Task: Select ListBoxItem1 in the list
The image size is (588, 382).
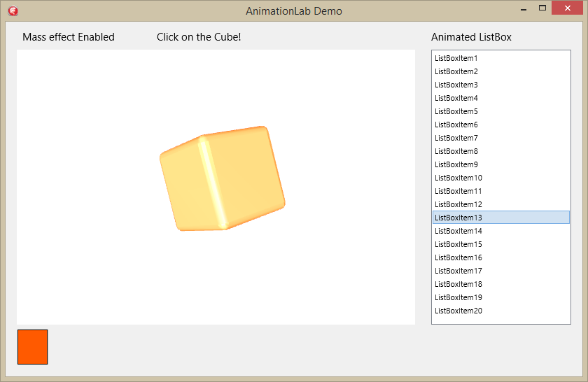Action: (x=501, y=58)
